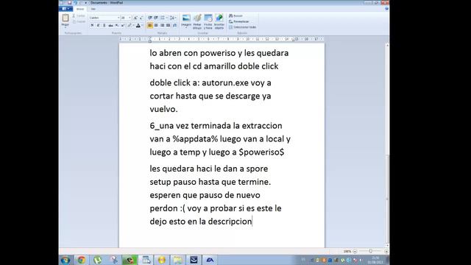Click the line 'van a %appdata% luego van a local y'

[220, 139]
